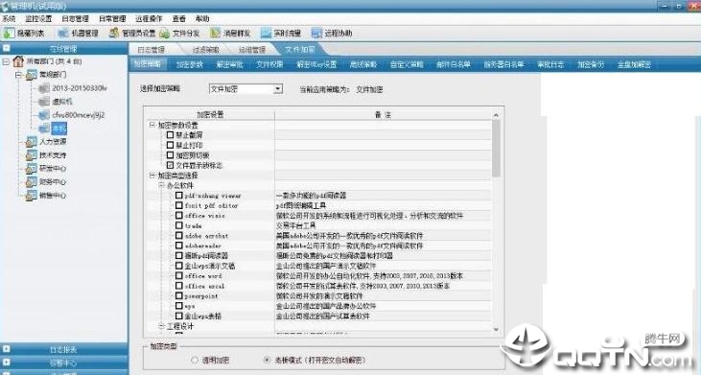Image resolution: width=701 pixels, height=375 pixels.
Task: Collapse 加密类型选择 group
Action: tap(152, 176)
